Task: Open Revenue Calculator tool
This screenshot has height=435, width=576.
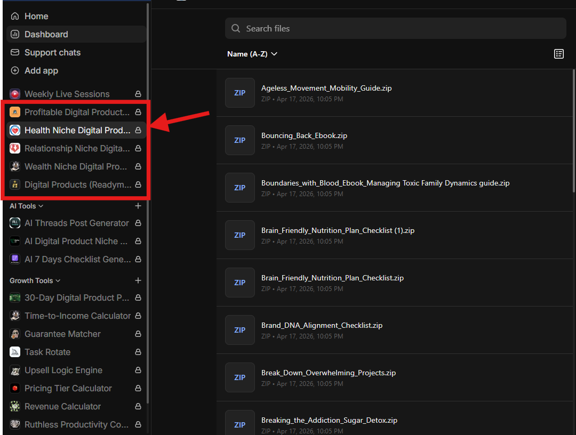Action: coord(76,406)
